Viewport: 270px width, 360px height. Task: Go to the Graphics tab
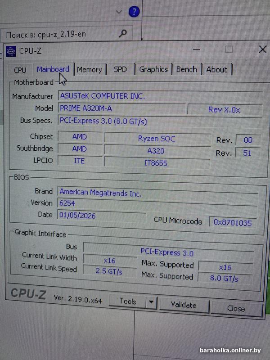[x=153, y=69]
